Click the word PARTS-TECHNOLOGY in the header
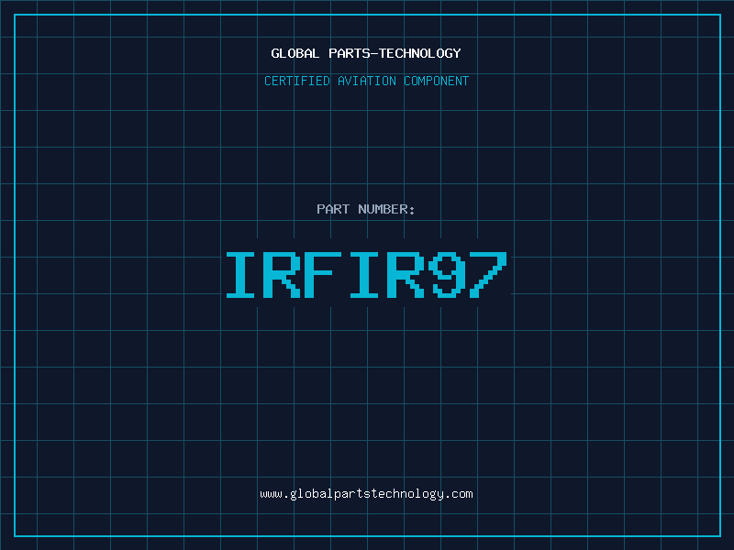The height and width of the screenshot is (550, 734). coord(394,53)
